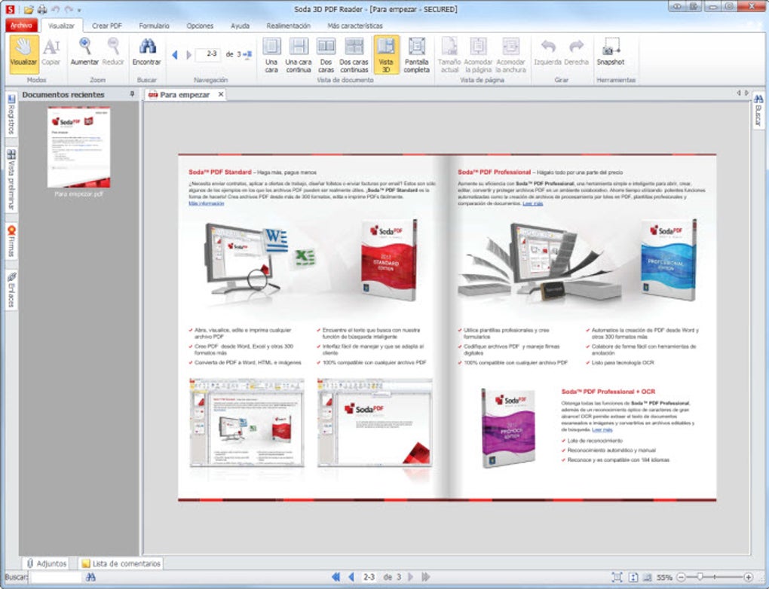Image resolution: width=769 pixels, height=589 pixels.
Task: Click the open folder icon in quick access toolbar
Action: (x=29, y=9)
